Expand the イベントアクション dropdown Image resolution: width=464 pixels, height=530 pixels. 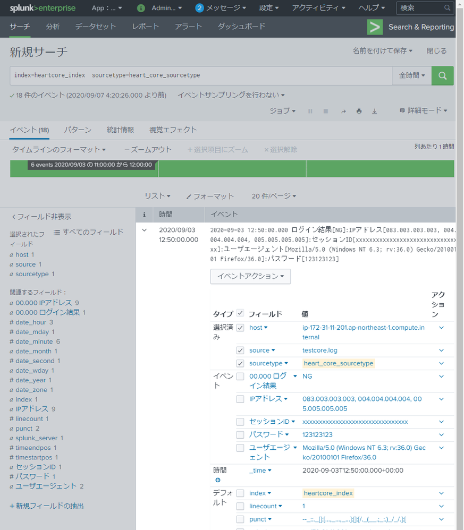tap(250, 276)
